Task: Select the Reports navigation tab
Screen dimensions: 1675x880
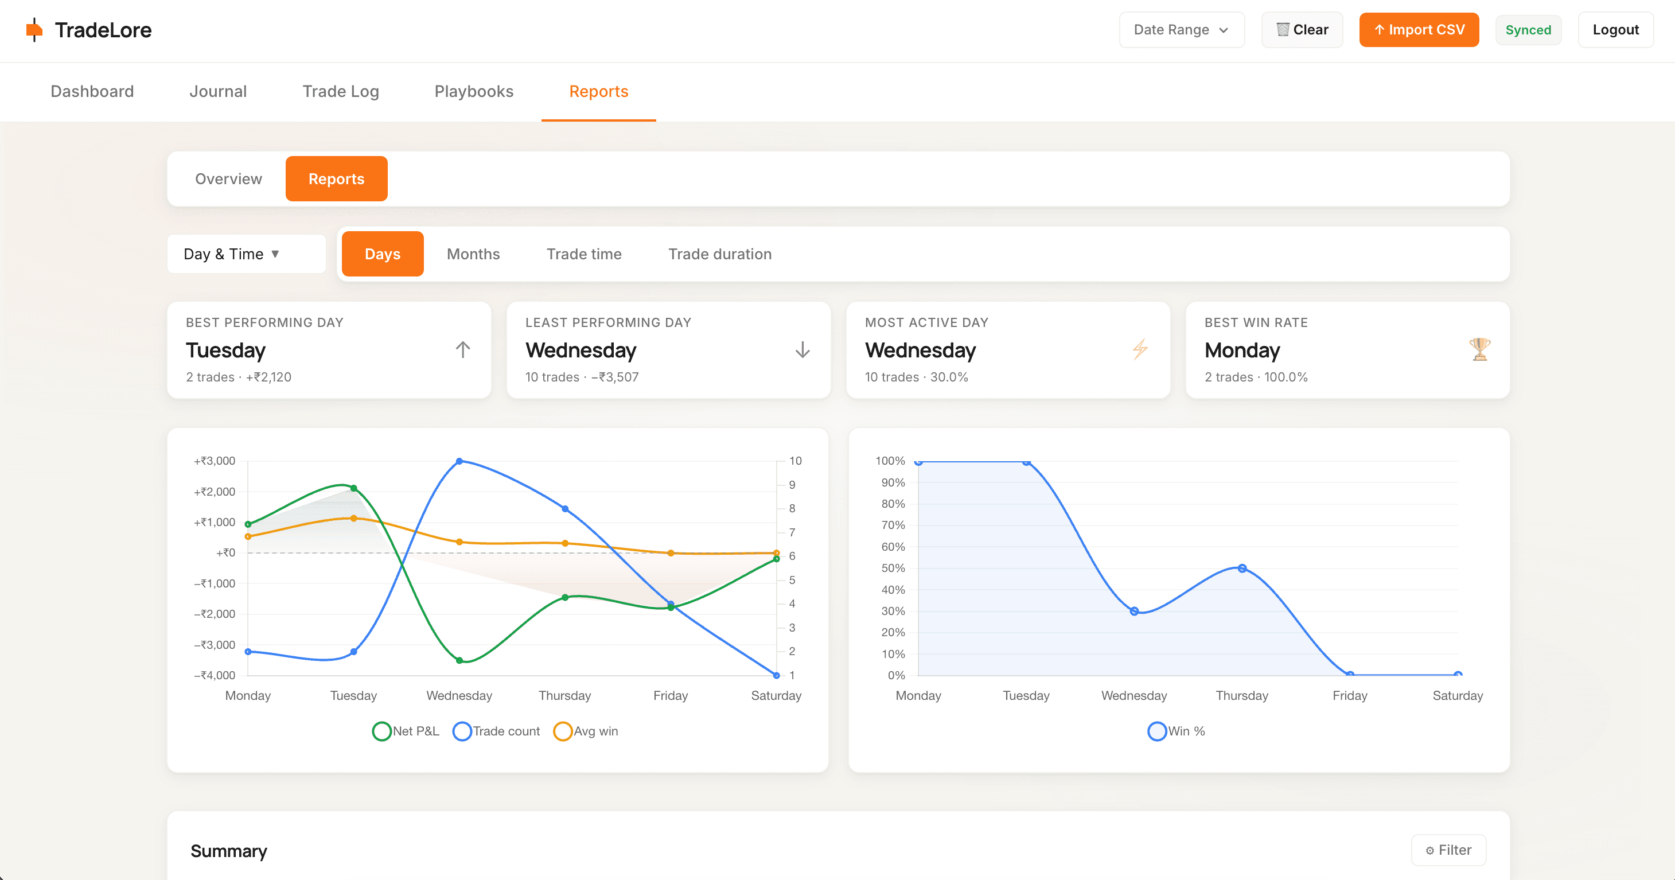Action: 599,91
